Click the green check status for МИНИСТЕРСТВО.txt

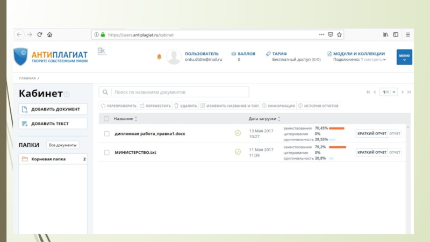[238, 152]
